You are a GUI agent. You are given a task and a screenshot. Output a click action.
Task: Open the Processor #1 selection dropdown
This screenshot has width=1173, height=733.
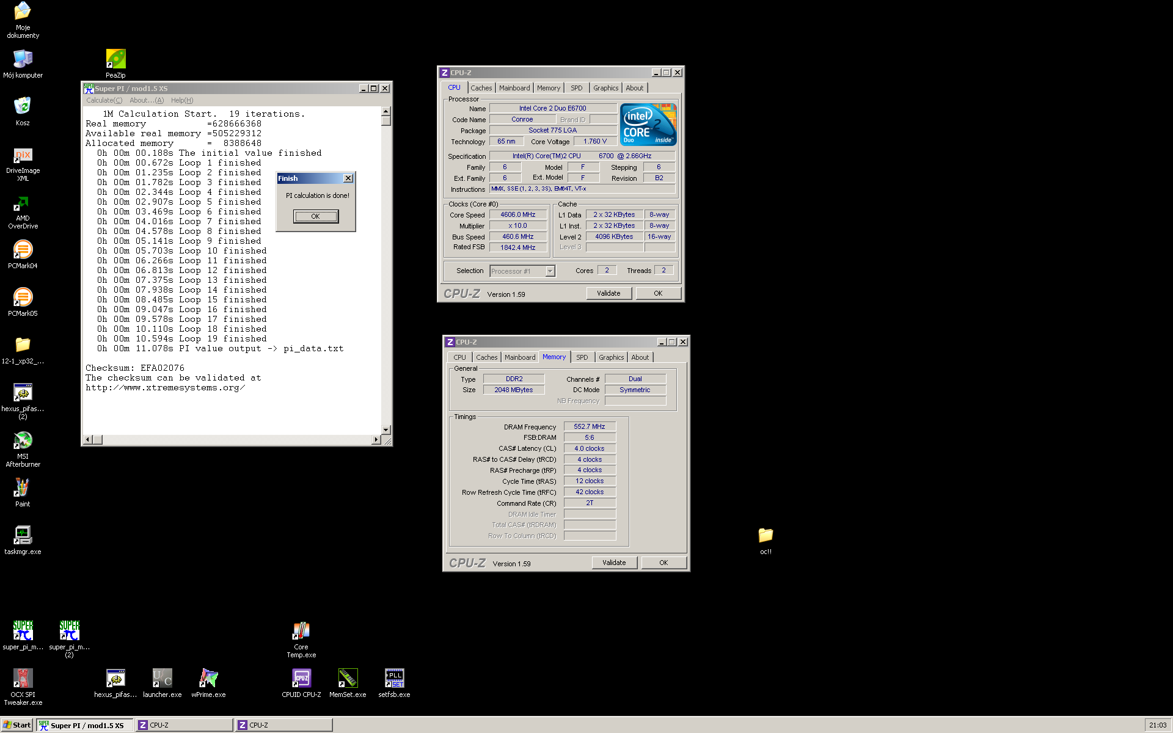pos(523,271)
